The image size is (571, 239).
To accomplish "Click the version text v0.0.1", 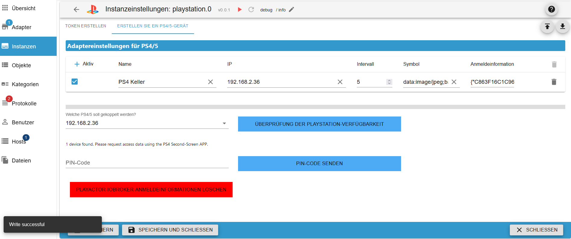I will (224, 10).
